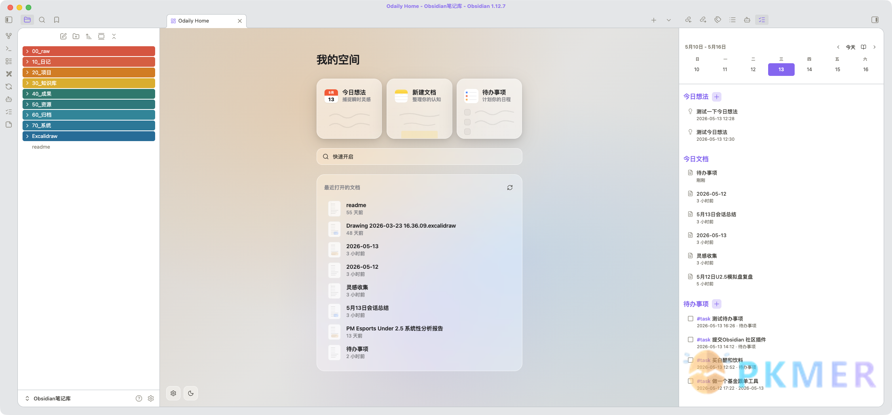
Task: Toggle the left sidebar panel
Action: click(9, 20)
